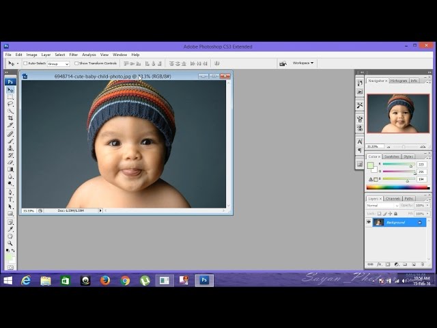
Task: Open the Auto-Select Group dropdown
Action: (x=58, y=64)
